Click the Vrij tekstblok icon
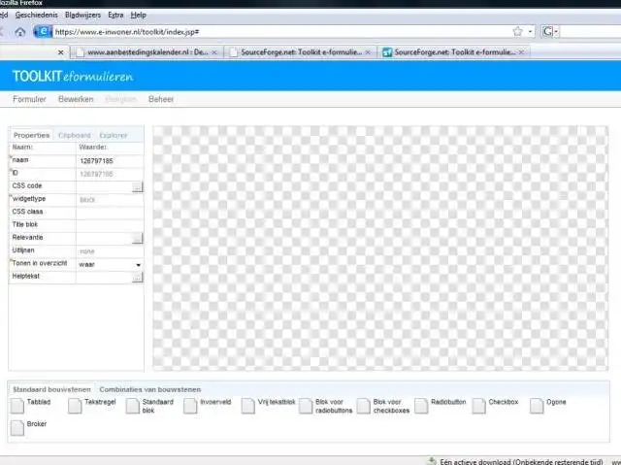Image resolution: width=621 pixels, height=465 pixels. click(x=248, y=406)
